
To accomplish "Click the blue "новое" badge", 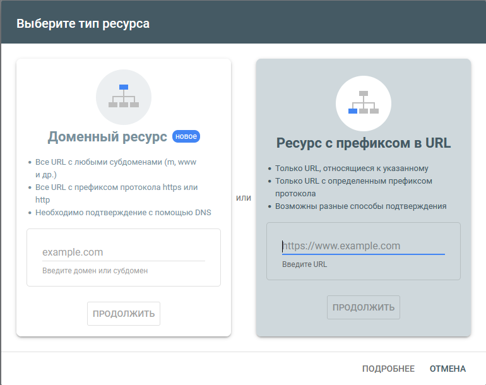I will tap(186, 136).
